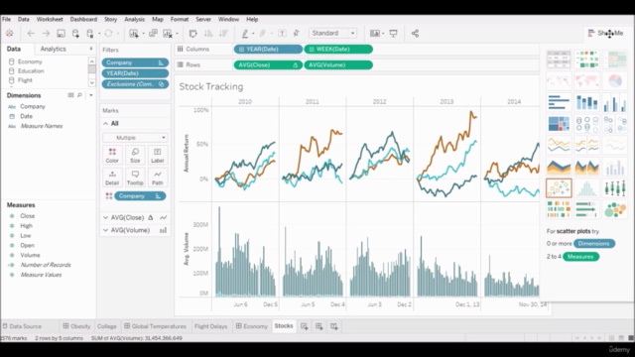Open the Flight Delays sheet tab

(211, 326)
